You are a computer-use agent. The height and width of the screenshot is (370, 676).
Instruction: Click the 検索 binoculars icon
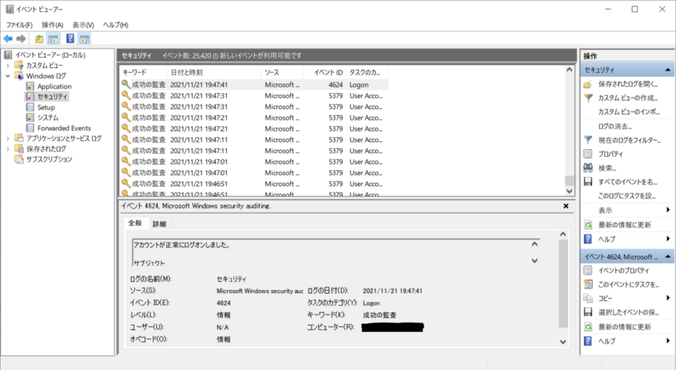[588, 168]
